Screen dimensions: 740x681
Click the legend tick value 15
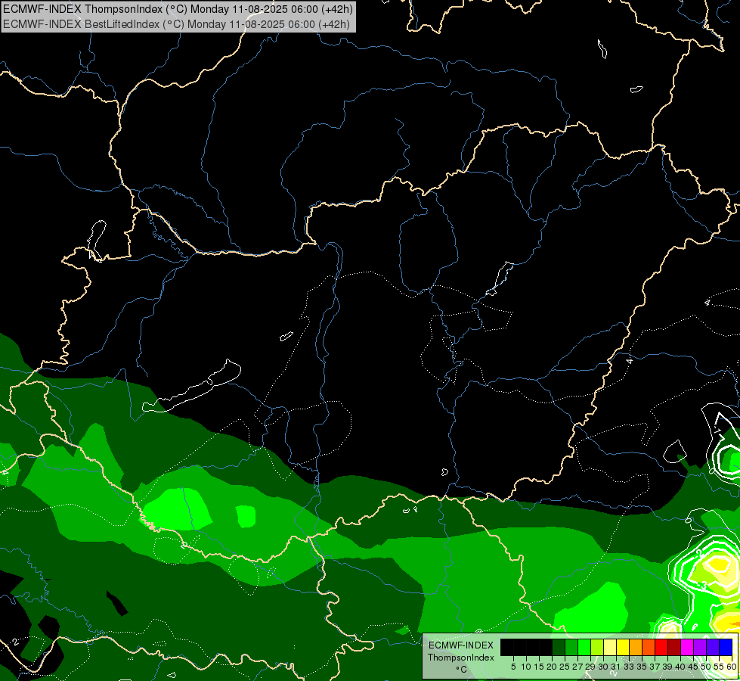539,667
